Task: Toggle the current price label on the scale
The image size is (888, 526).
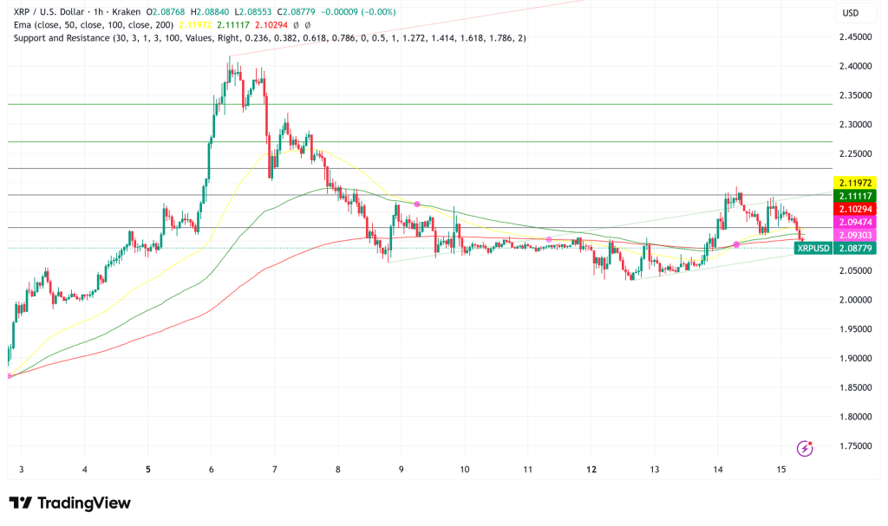Action: (853, 247)
